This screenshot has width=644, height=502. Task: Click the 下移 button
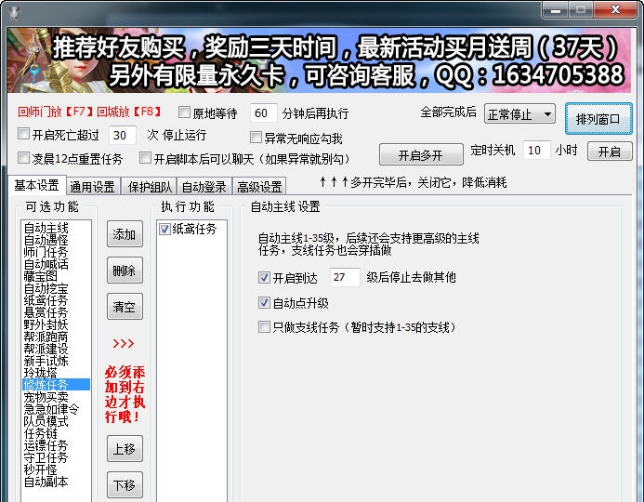(125, 485)
